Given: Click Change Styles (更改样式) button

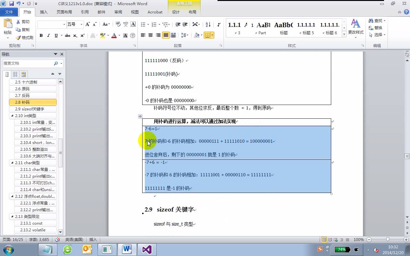Looking at the screenshot, I should [356, 28].
